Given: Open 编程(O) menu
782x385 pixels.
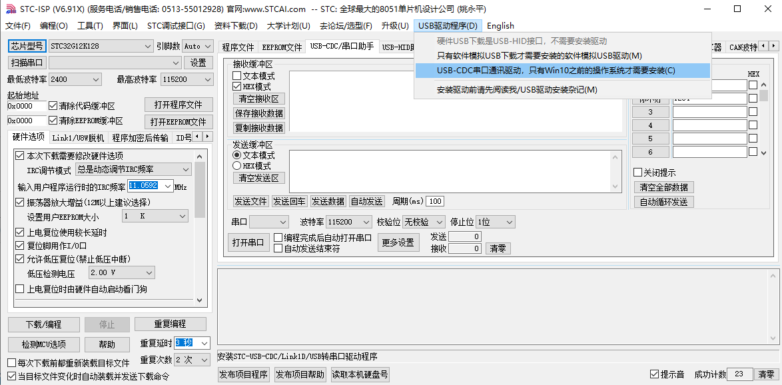Looking at the screenshot, I should 54,26.
